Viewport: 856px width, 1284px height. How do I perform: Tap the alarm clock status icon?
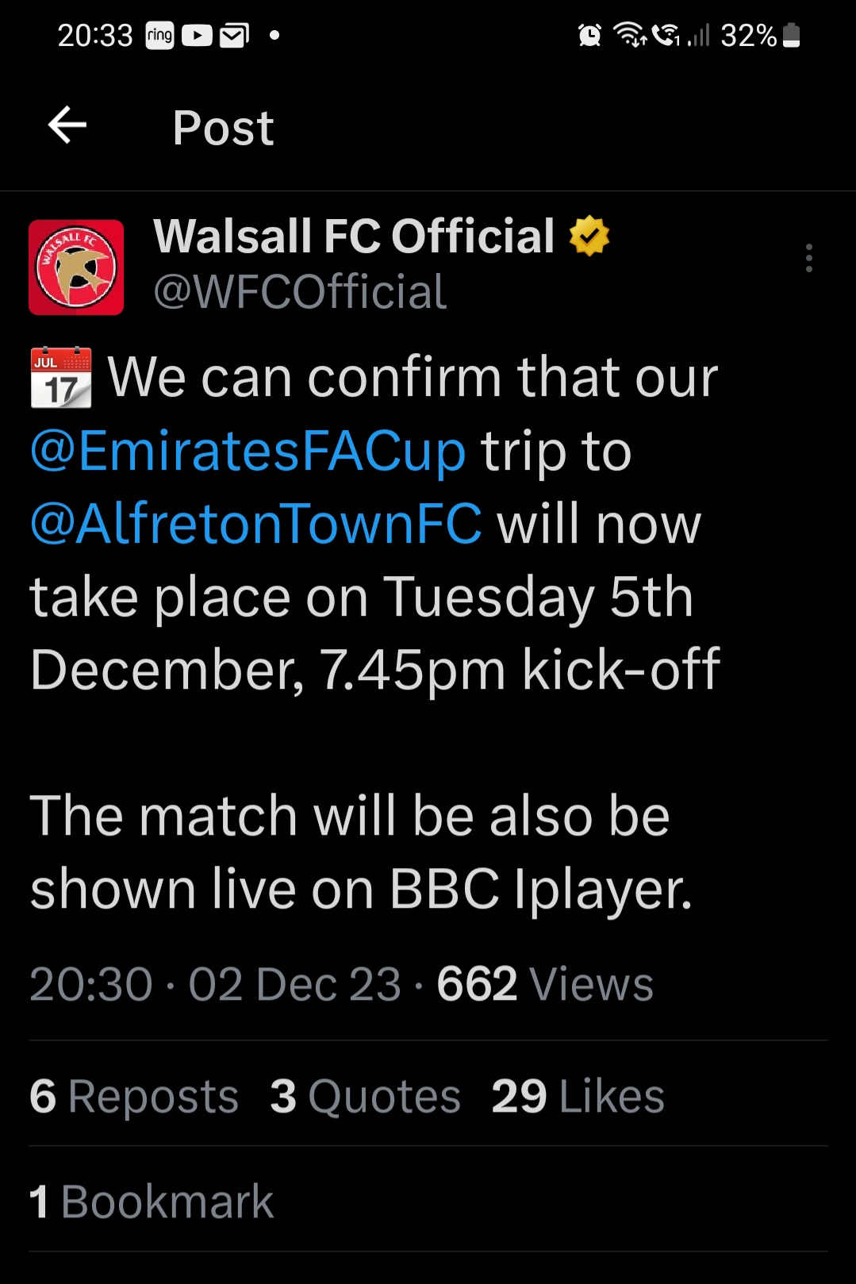point(589,36)
